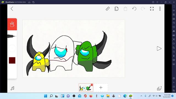Open the audio music notes panel
Screen dimensions: 176x99
click(x=12, y=88)
